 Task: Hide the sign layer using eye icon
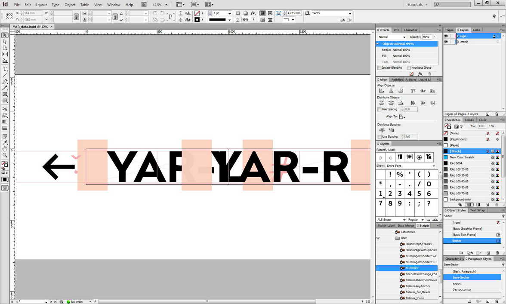coord(446,36)
